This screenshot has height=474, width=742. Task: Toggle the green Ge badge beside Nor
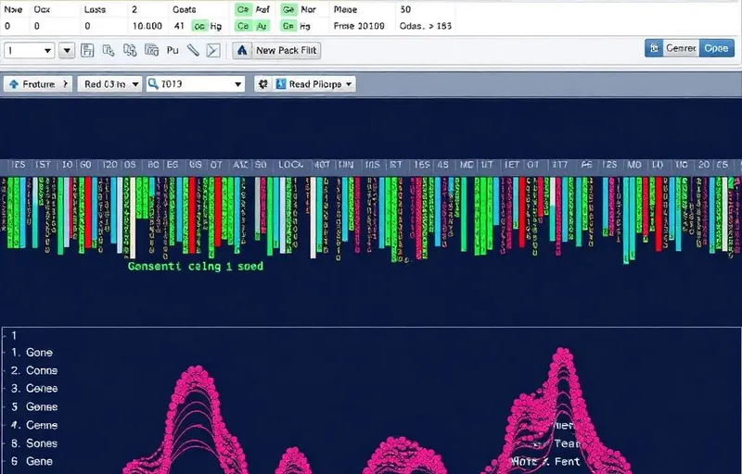click(x=288, y=9)
